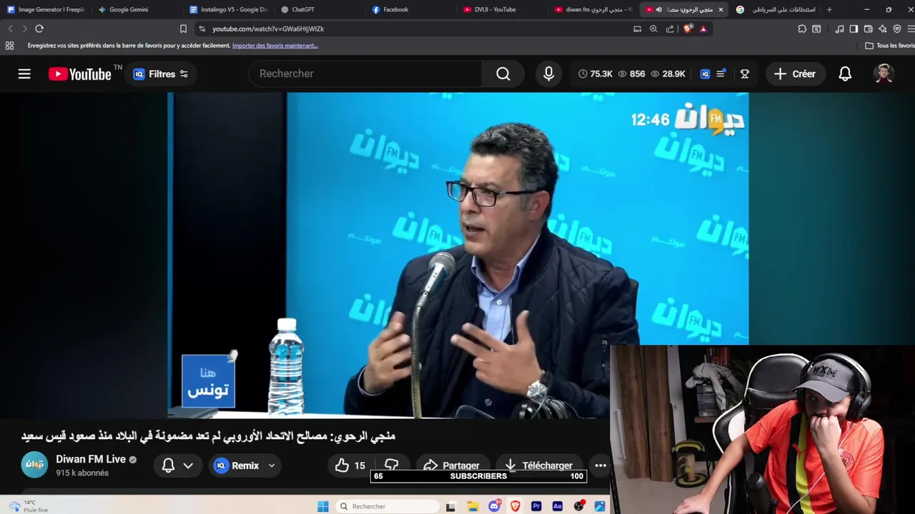Open YouTube notifications bell

coord(845,74)
